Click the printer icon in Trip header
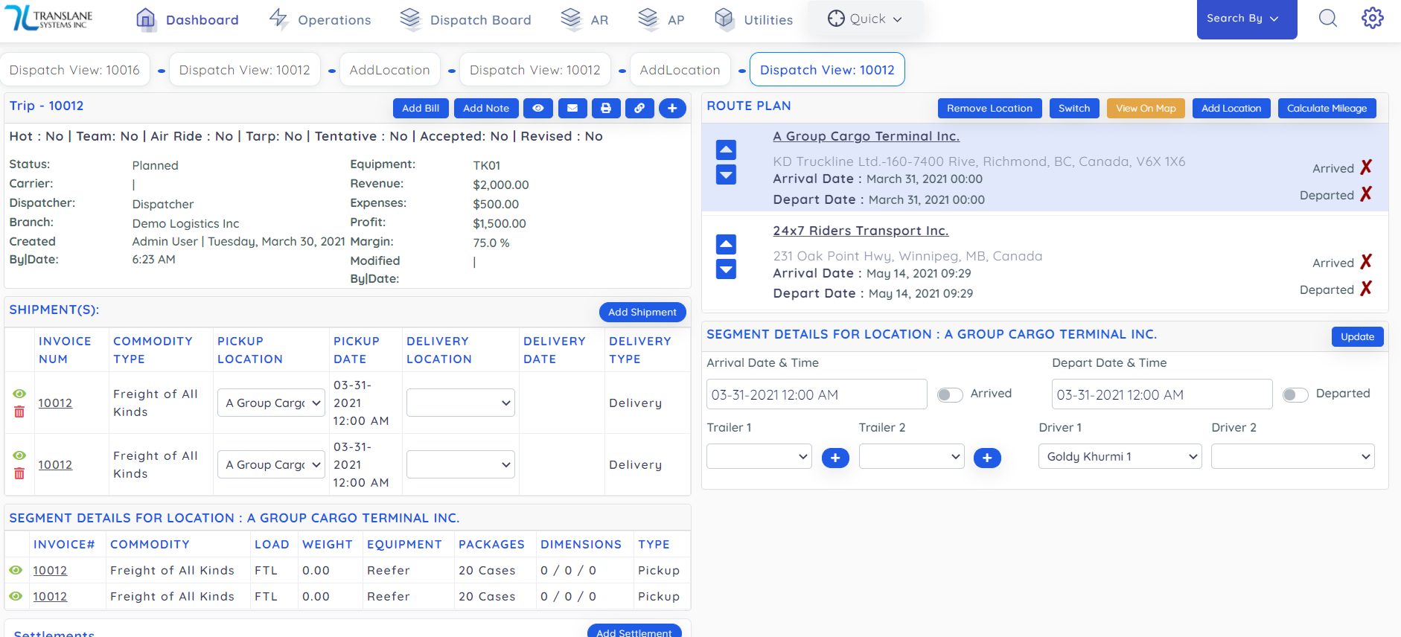1401x637 pixels. coord(606,109)
